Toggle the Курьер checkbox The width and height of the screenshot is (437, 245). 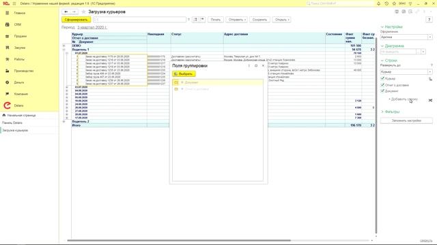coord(382,79)
